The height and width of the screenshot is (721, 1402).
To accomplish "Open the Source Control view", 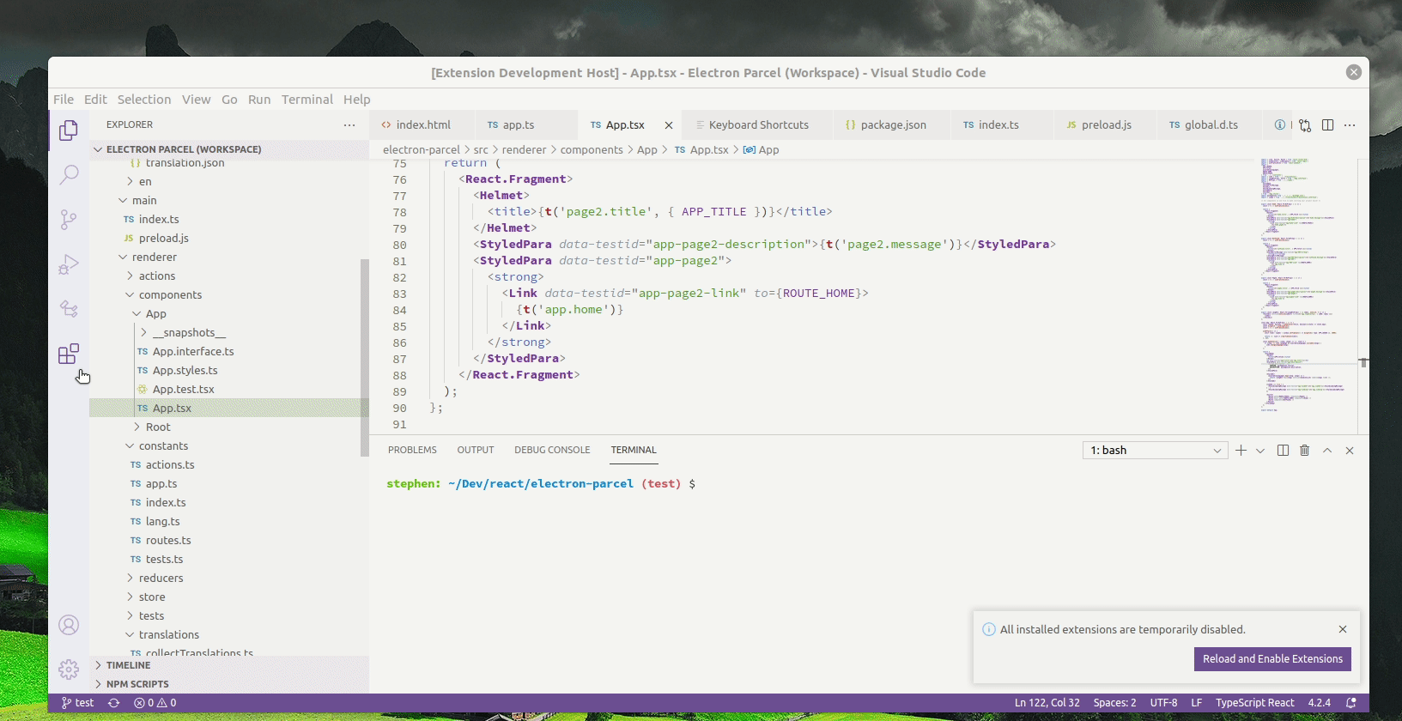I will pos(69,220).
